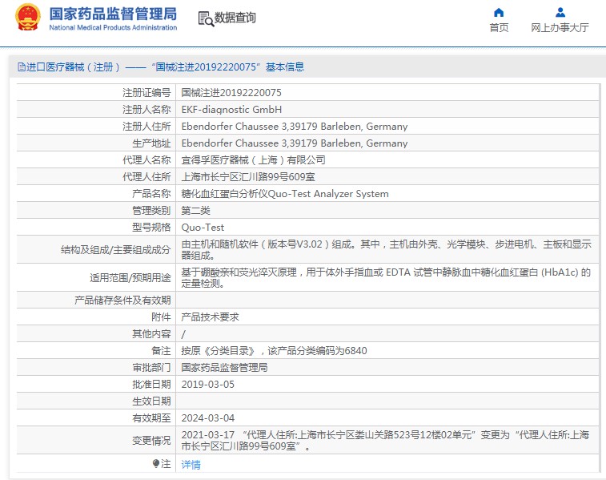Image resolution: width=606 pixels, height=480 pixels.
Task: Click the 附件 label
Action: pyautogui.click(x=161, y=317)
